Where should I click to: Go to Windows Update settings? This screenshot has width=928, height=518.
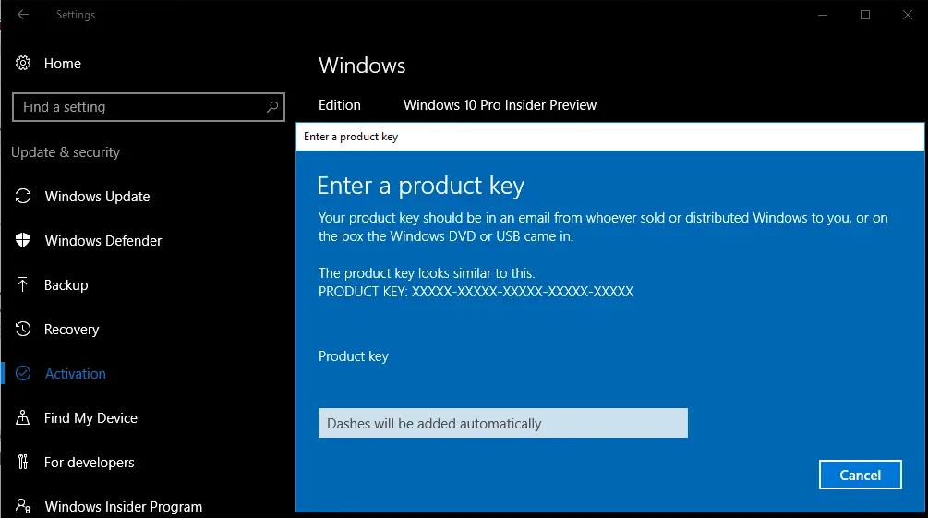97,197
